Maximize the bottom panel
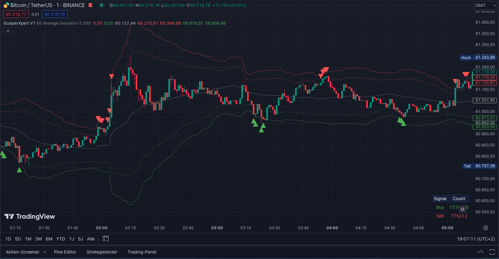This screenshot has width=499, height=259. pos(492,252)
